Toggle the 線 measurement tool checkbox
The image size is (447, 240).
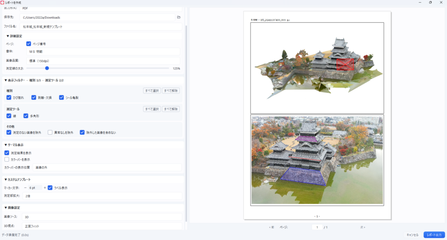point(9,116)
